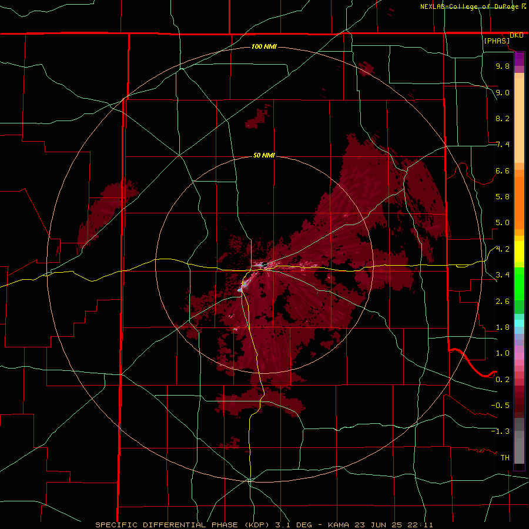Click the 0.2 value on the color scale
Viewport: 529px width, 529px height.
(503, 380)
